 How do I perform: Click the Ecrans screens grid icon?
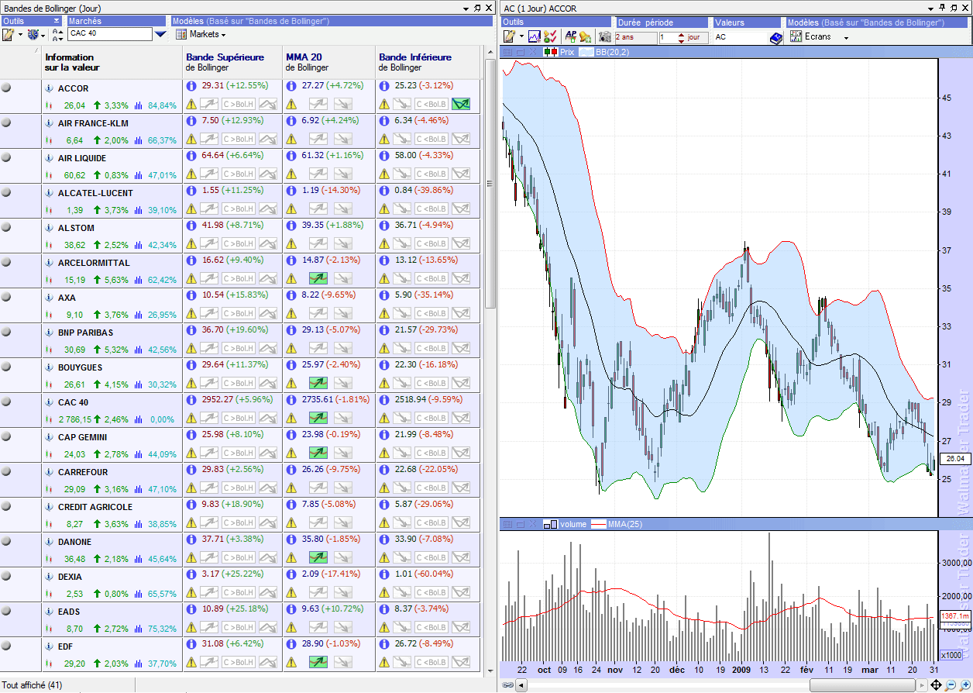796,36
